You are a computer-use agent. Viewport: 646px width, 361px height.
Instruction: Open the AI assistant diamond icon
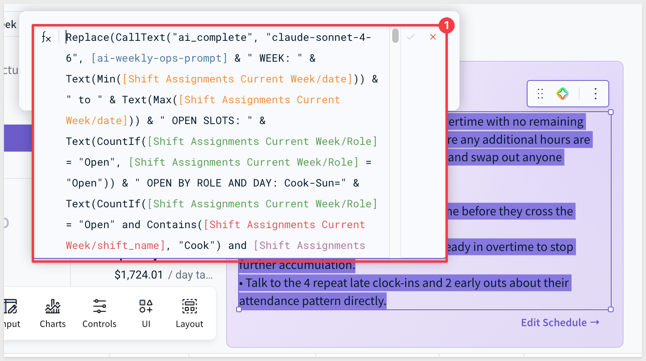pyautogui.click(x=563, y=94)
